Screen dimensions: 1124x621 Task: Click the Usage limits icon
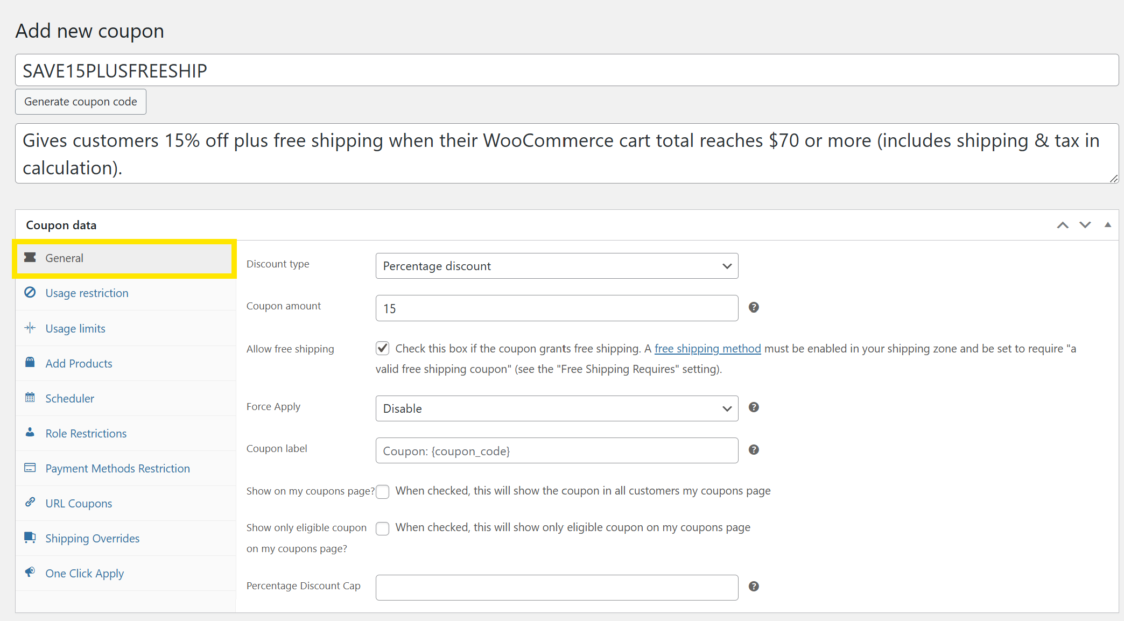30,328
